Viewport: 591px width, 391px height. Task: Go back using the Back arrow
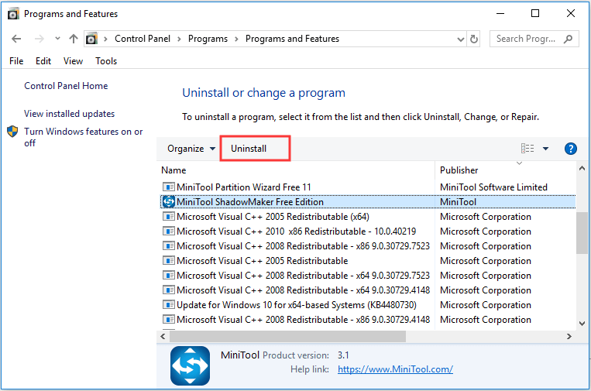point(16,39)
